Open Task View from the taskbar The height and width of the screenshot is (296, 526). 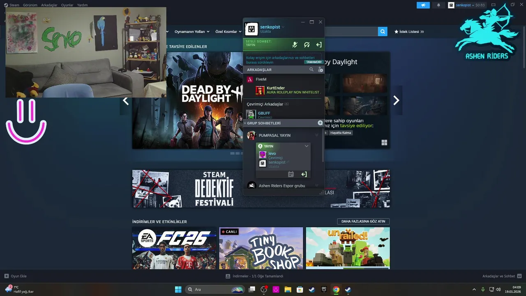pyautogui.click(x=252, y=289)
